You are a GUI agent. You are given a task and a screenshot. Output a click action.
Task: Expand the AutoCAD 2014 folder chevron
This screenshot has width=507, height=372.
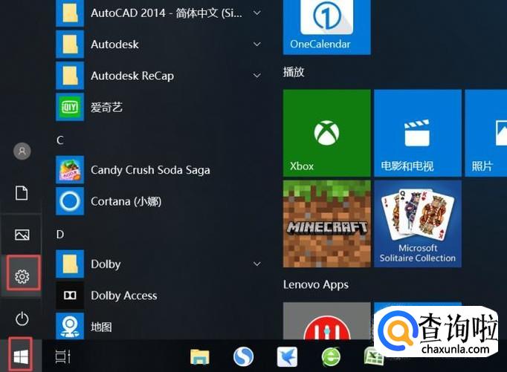[257, 13]
